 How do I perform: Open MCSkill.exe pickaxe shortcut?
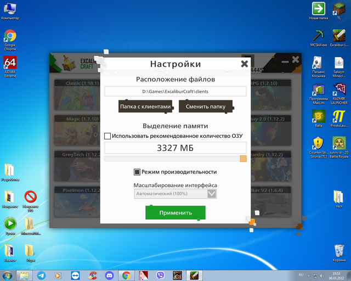click(x=318, y=38)
